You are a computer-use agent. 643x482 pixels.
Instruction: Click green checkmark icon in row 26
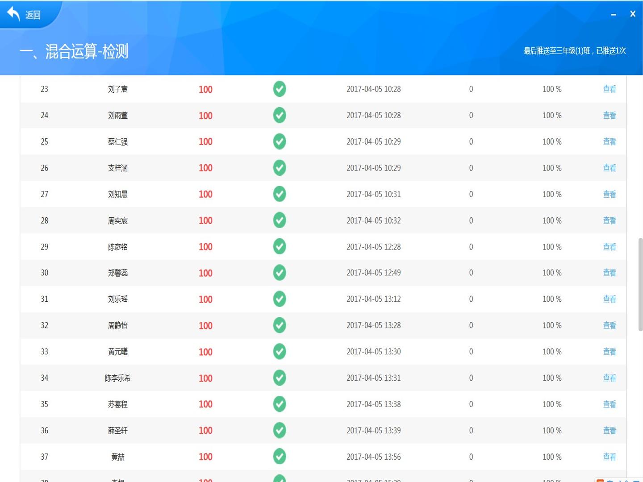point(280,168)
